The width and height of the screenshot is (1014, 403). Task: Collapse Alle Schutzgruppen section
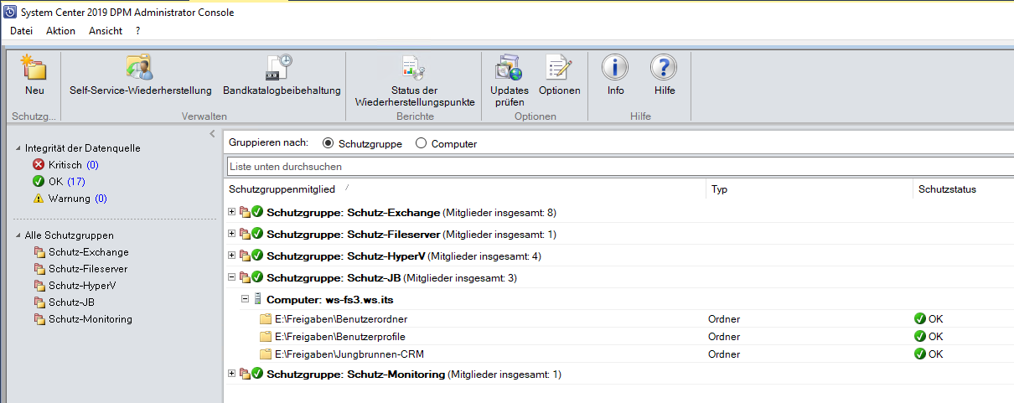coord(18,235)
